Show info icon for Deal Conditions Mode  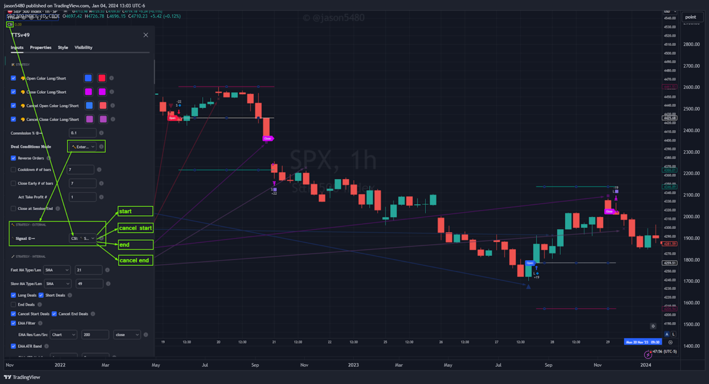point(101,147)
